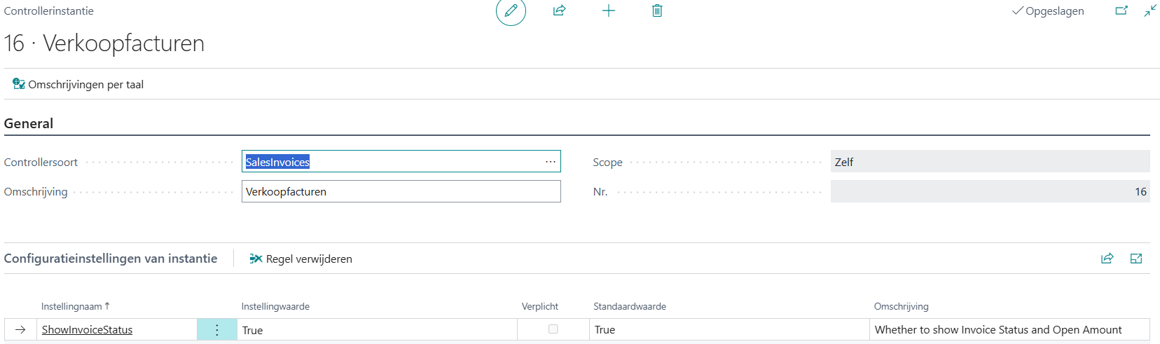This screenshot has height=344, width=1160.
Task: Share the configuration settings list
Action: [x=1107, y=259]
